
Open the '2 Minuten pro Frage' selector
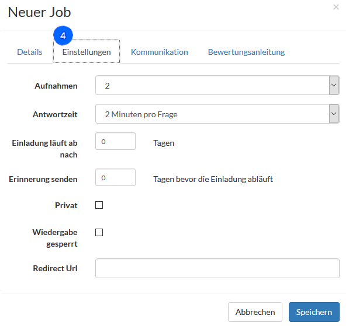217,114
